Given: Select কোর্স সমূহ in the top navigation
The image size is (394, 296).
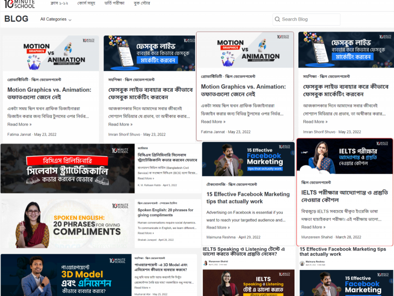Looking at the screenshot, I should pyautogui.click(x=88, y=3).
